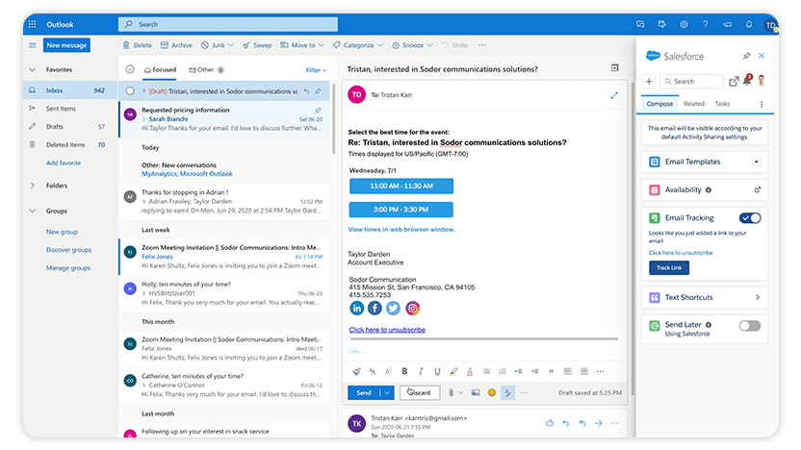The width and height of the screenshot is (801, 450).
Task: Select all messages checkbox in list header
Action: pyautogui.click(x=130, y=70)
